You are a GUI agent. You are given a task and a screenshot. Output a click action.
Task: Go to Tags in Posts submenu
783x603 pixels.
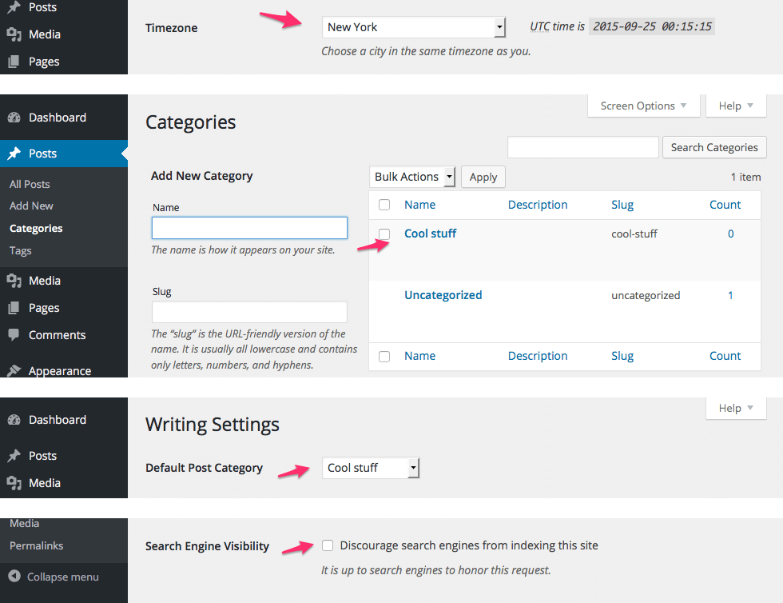pyautogui.click(x=21, y=250)
